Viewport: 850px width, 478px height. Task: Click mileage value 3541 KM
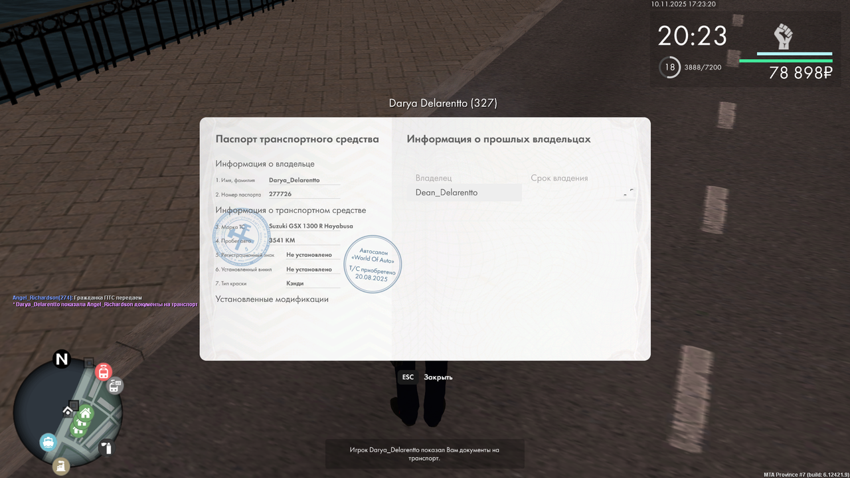pos(282,240)
